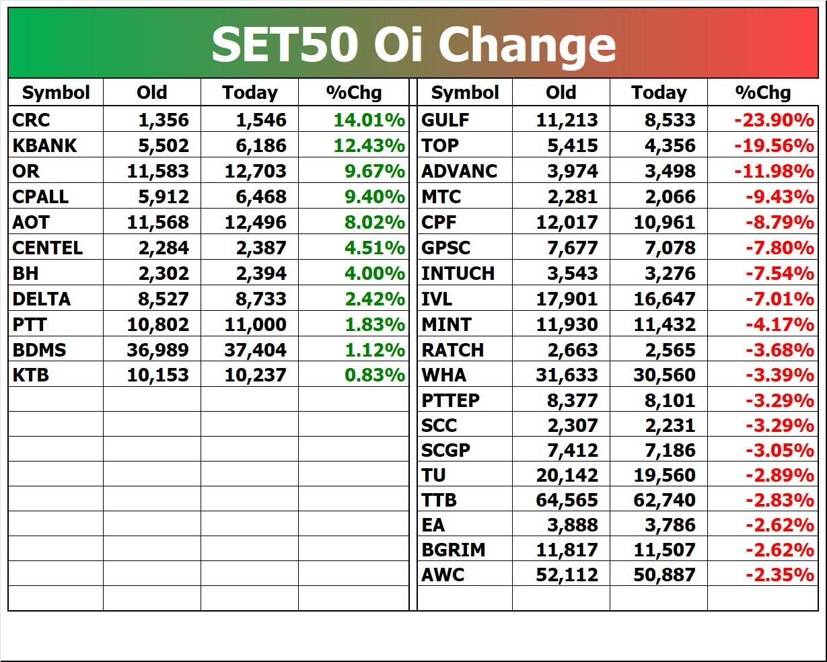The height and width of the screenshot is (662, 827).
Task: Click the AWC symbol cell
Action: [465, 575]
